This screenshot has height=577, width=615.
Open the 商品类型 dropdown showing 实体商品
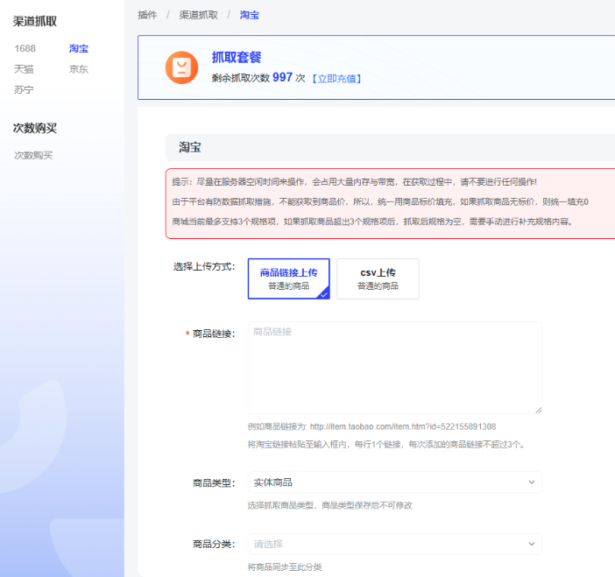(x=394, y=482)
